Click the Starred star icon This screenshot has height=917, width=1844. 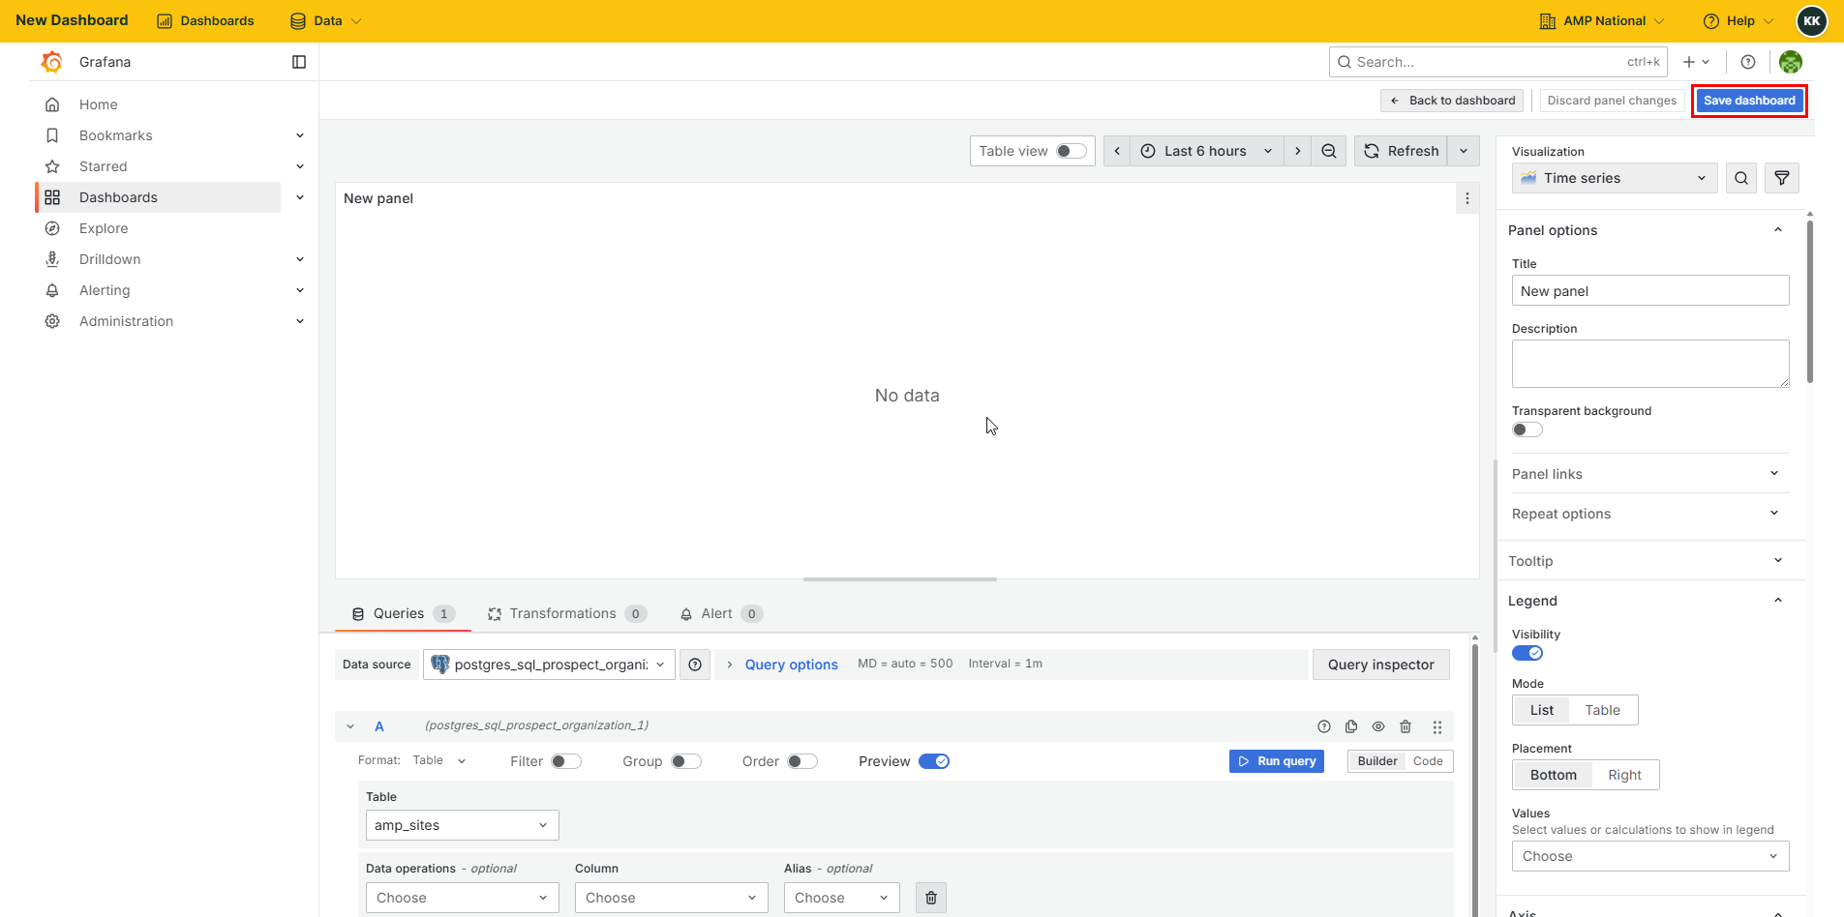[52, 166]
